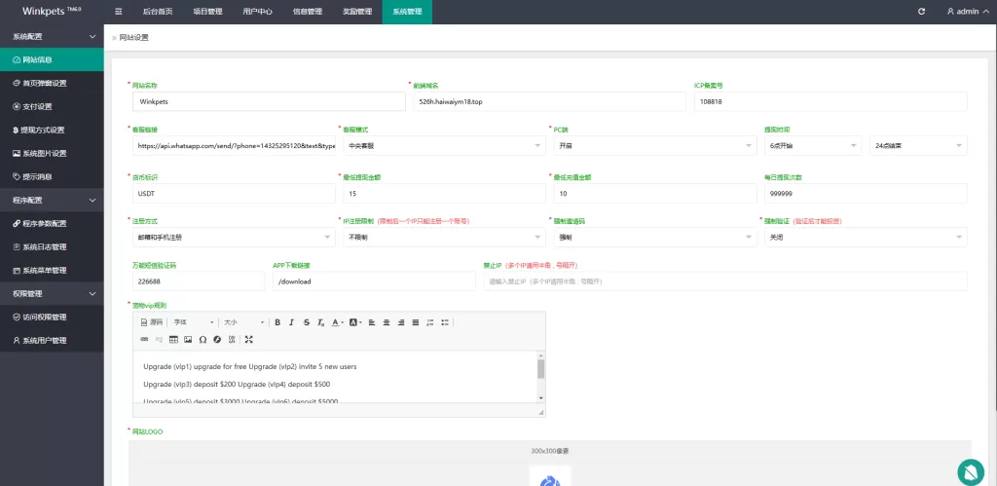
Task: Open 支付设置 in the sidebar
Action: [x=52, y=107]
